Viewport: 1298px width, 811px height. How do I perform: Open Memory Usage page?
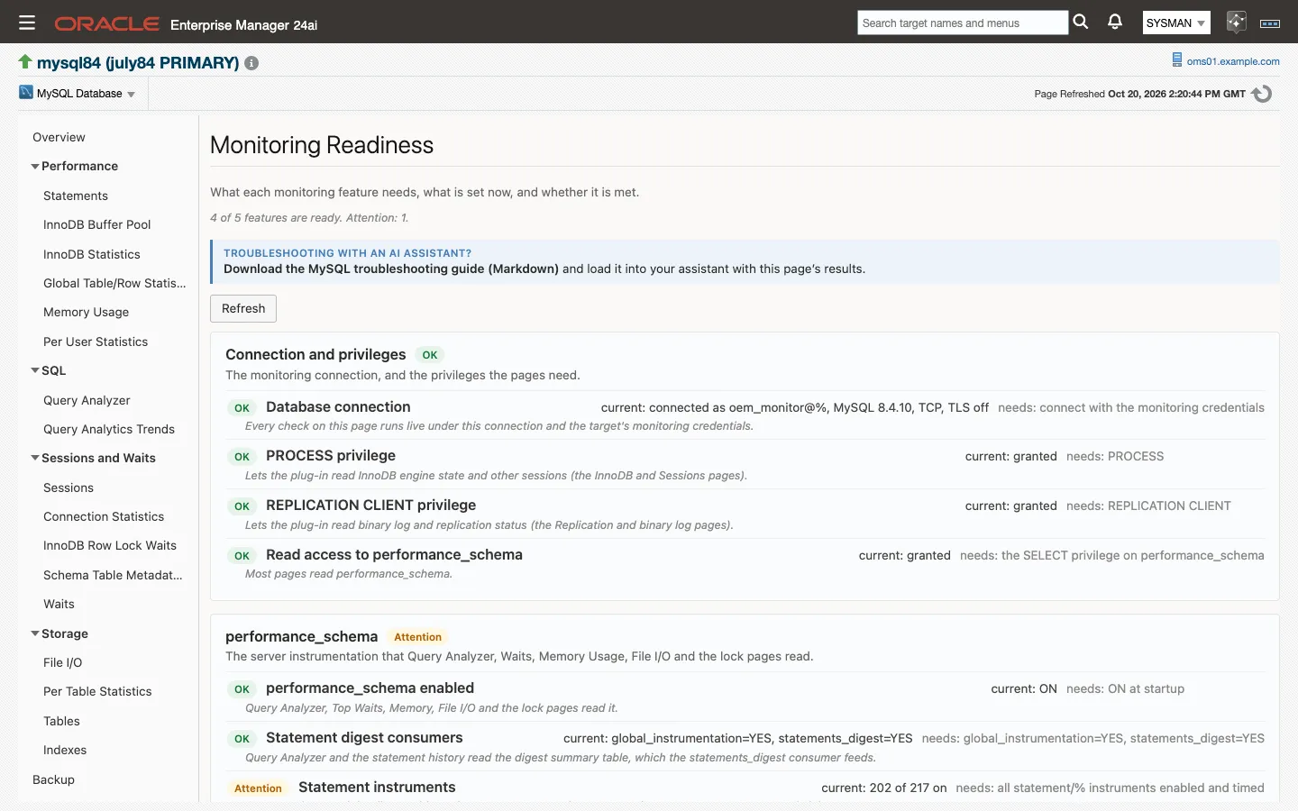[x=86, y=312]
